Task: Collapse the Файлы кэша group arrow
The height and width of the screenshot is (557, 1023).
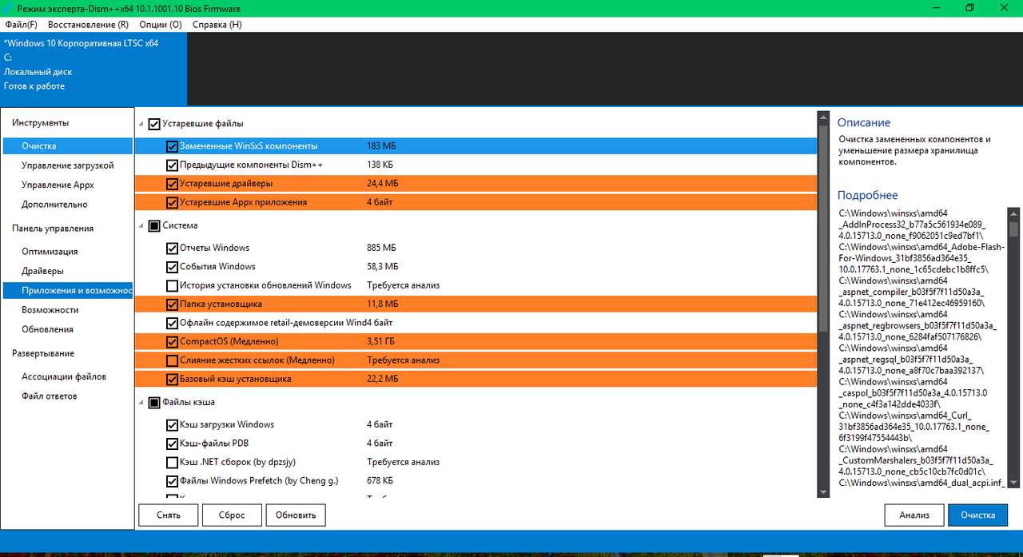Action: [142, 403]
